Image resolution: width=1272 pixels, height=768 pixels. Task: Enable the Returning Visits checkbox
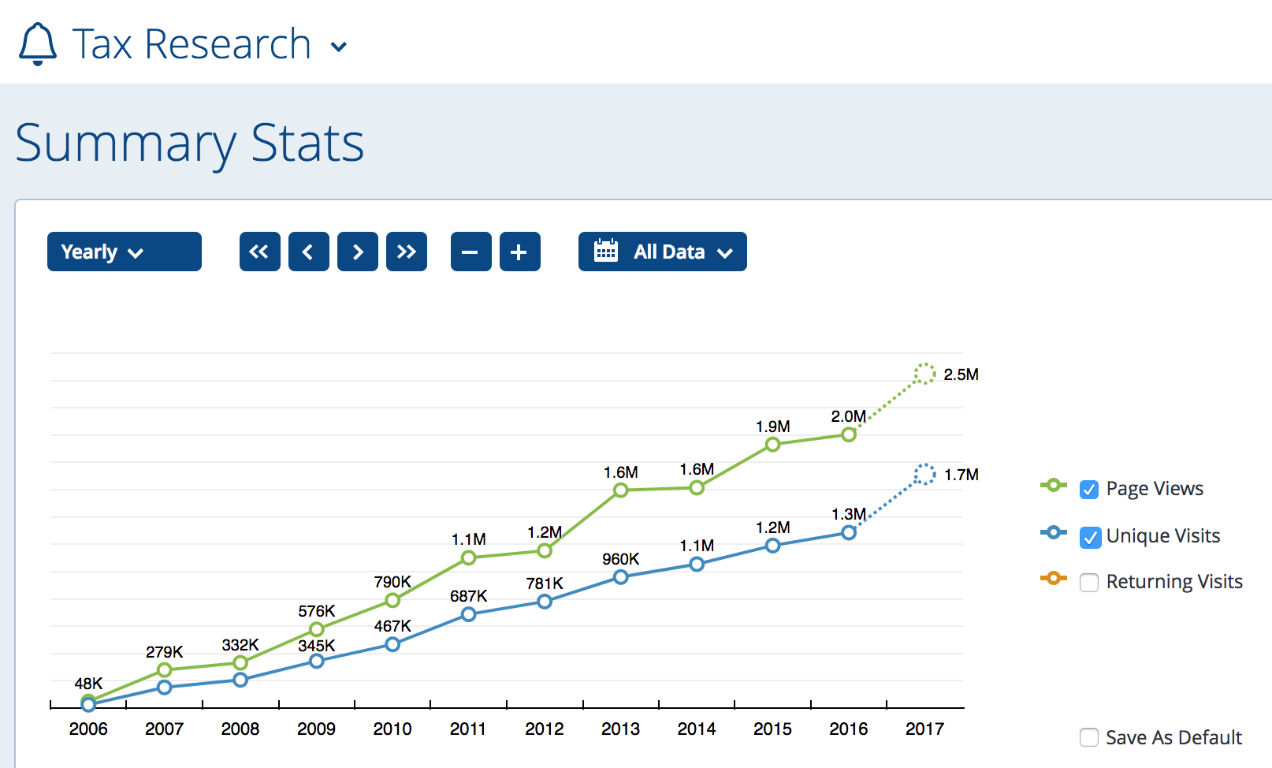[x=1089, y=583]
